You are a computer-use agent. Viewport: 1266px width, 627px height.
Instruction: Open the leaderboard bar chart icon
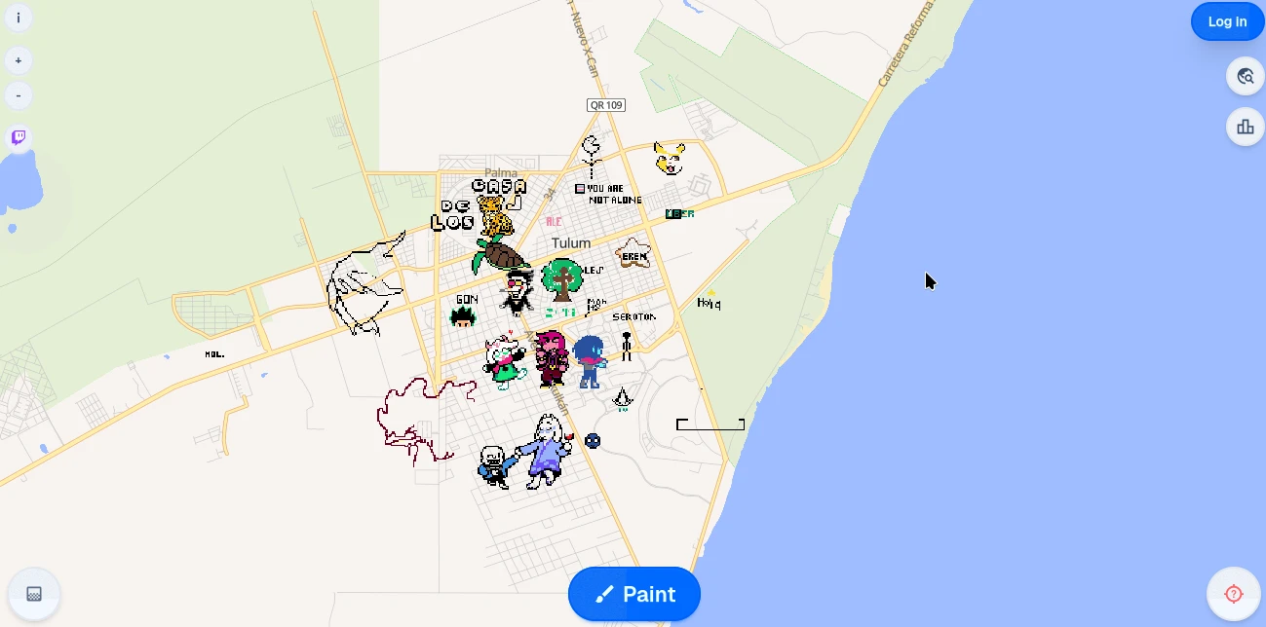1245,127
